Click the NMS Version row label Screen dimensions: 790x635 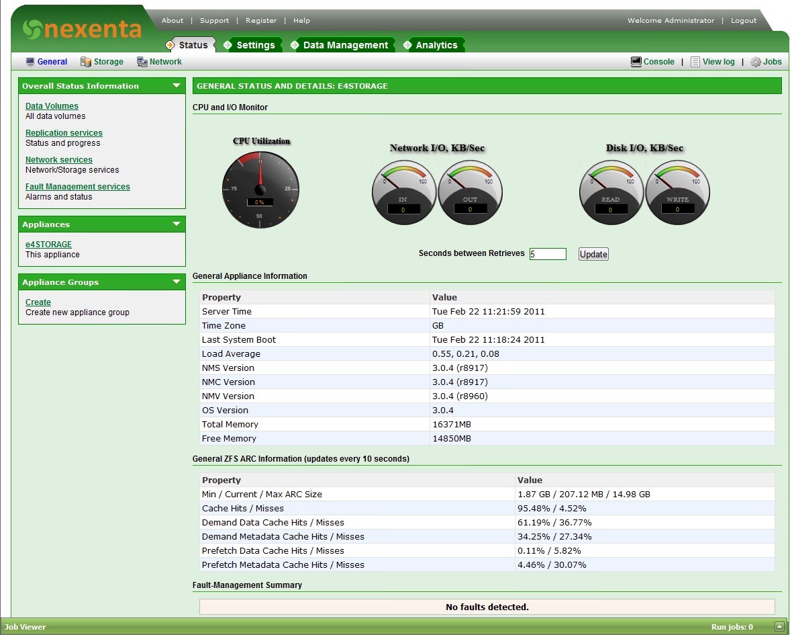pyautogui.click(x=228, y=368)
